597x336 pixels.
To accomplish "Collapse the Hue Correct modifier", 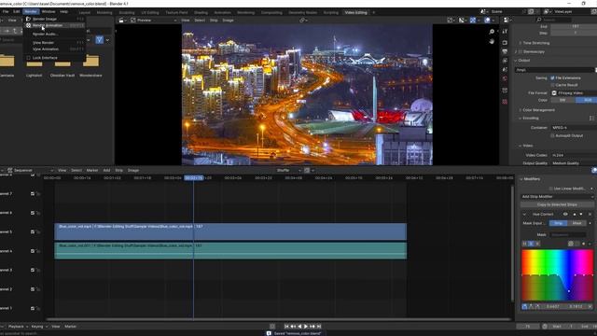I will pyautogui.click(x=524, y=215).
